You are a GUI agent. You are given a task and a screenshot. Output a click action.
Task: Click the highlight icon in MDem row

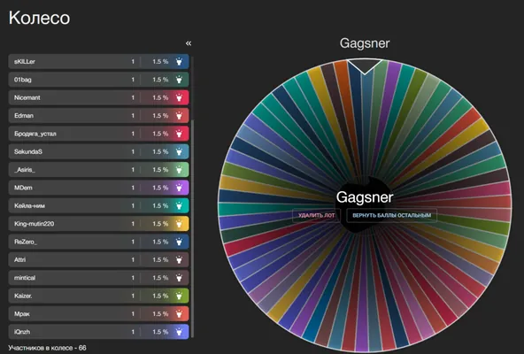179,188
